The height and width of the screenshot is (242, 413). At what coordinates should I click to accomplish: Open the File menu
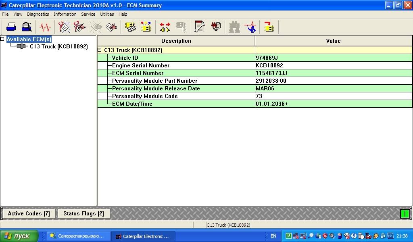5,14
